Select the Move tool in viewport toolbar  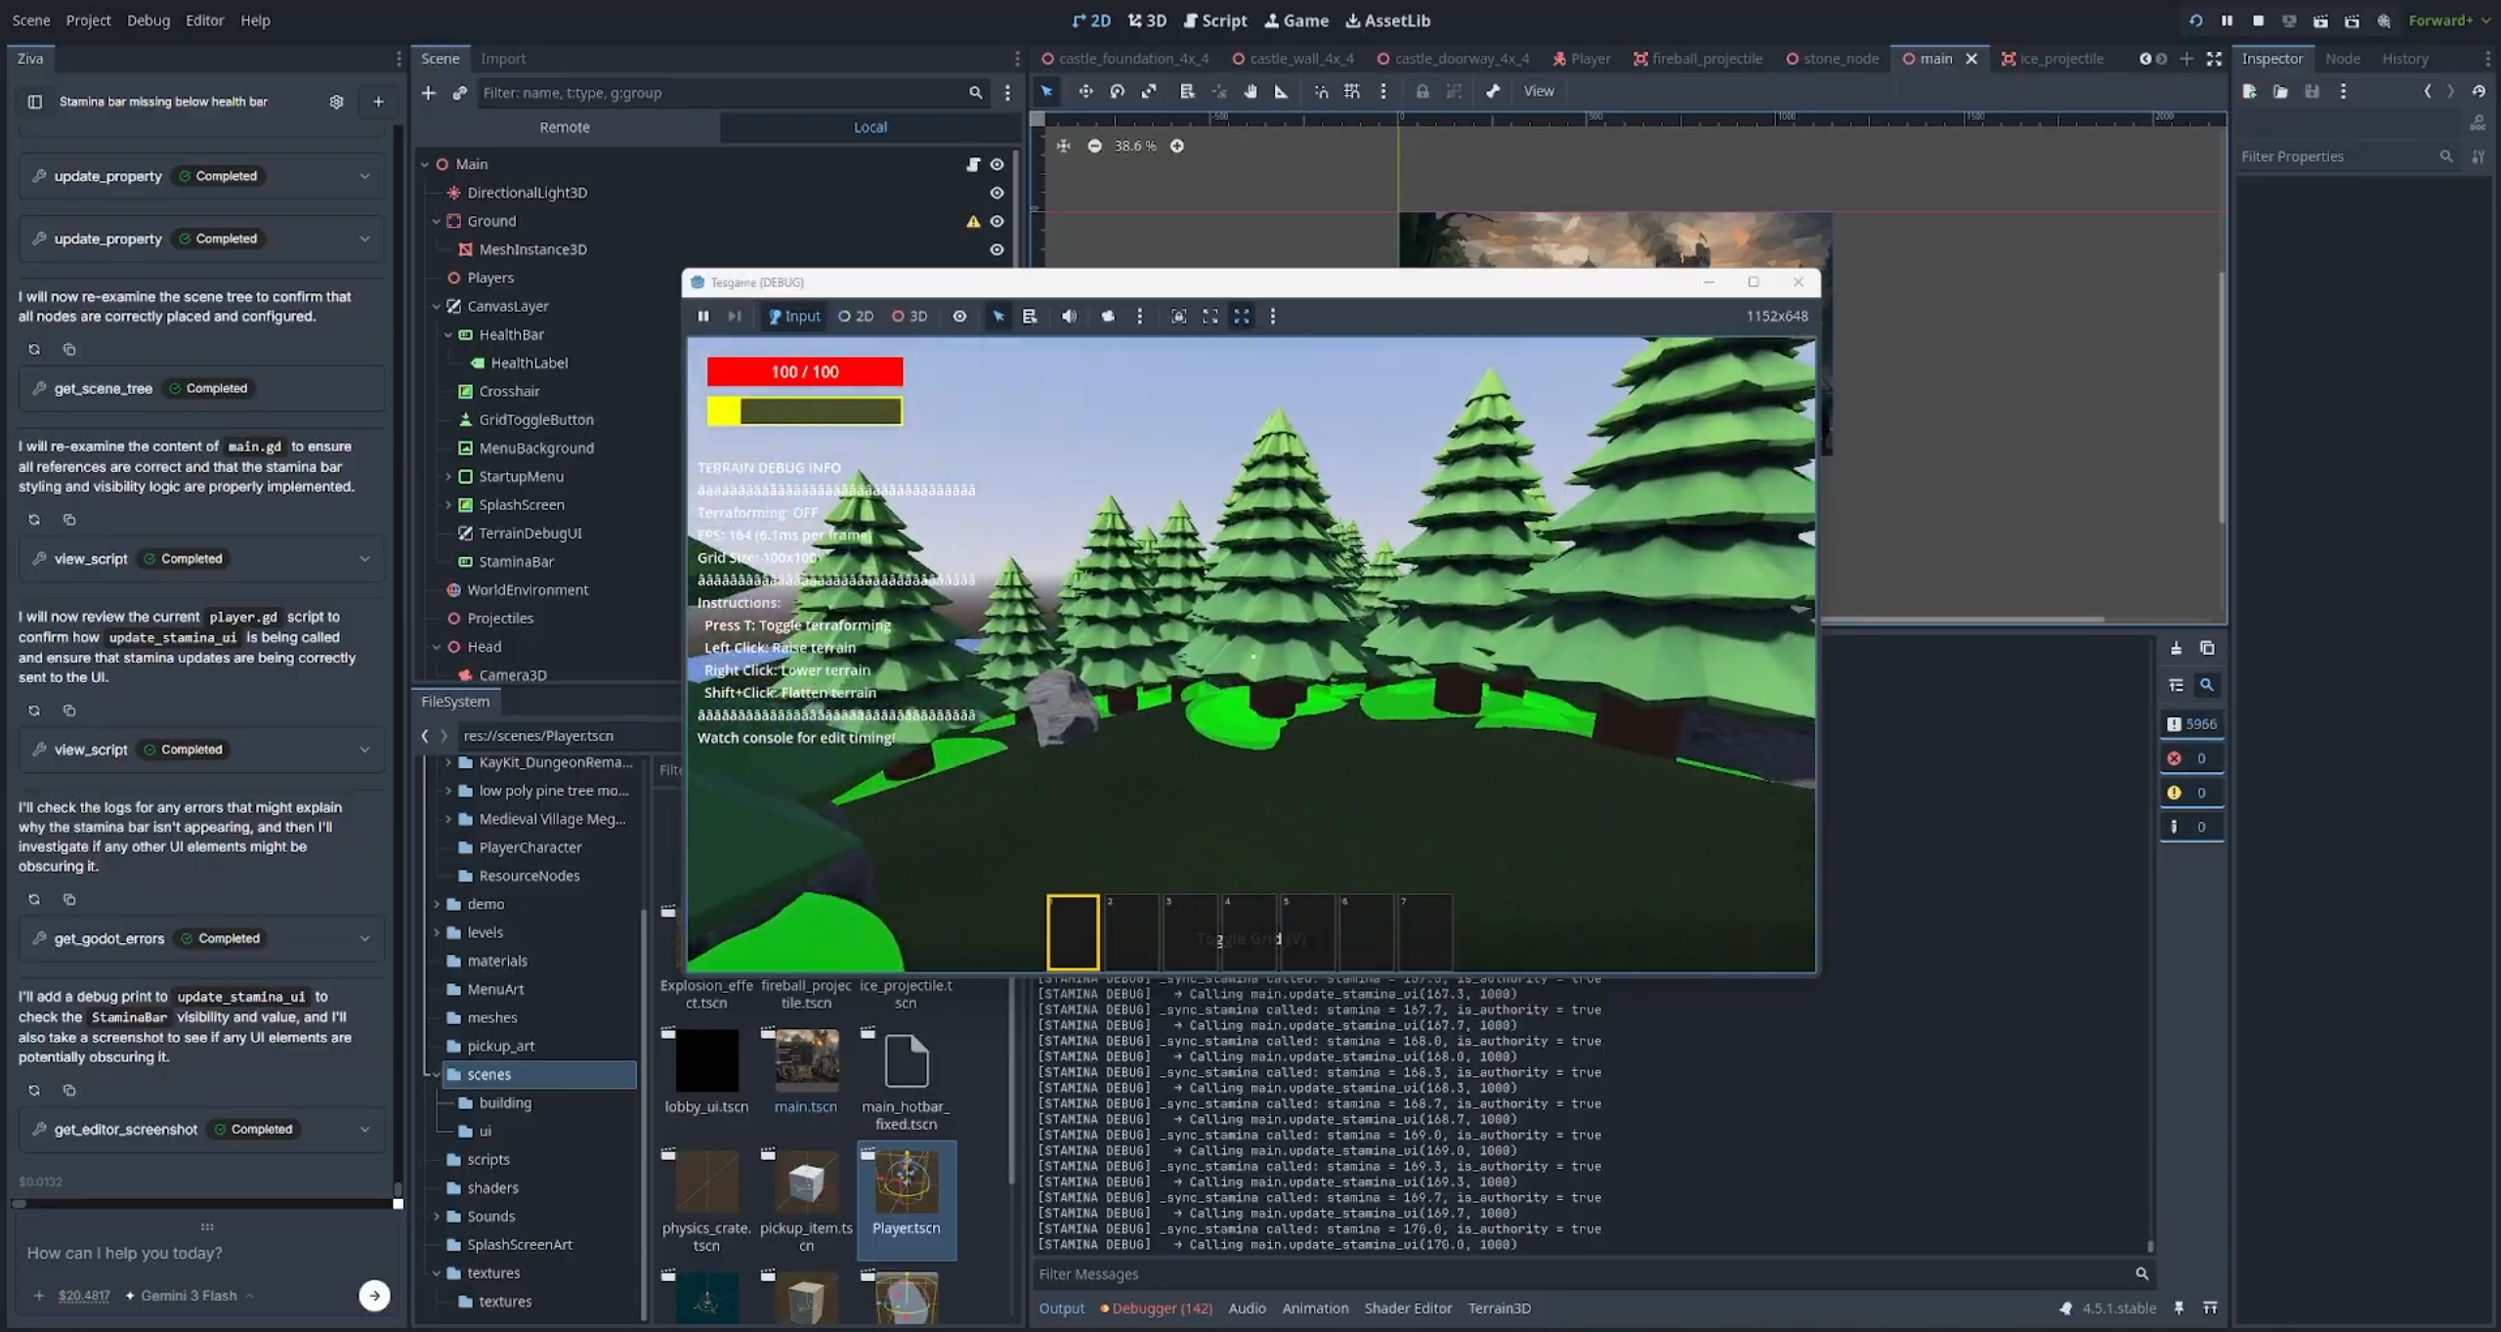click(1085, 91)
